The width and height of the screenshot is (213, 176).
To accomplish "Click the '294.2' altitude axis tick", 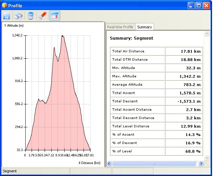I will coord(19,127).
